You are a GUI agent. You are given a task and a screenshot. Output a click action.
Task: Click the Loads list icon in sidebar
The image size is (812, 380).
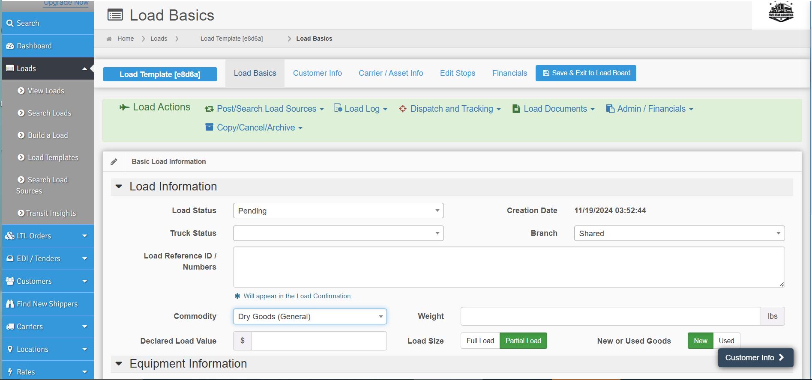10,68
